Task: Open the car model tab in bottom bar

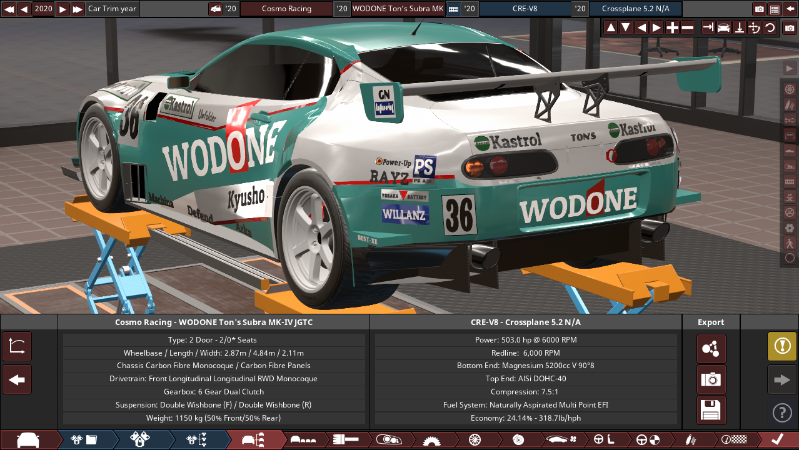Action: [28, 440]
